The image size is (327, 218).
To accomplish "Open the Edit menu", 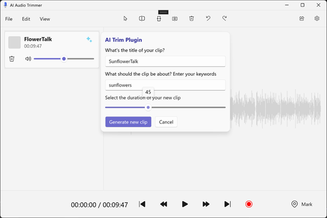I will pos(26,19).
